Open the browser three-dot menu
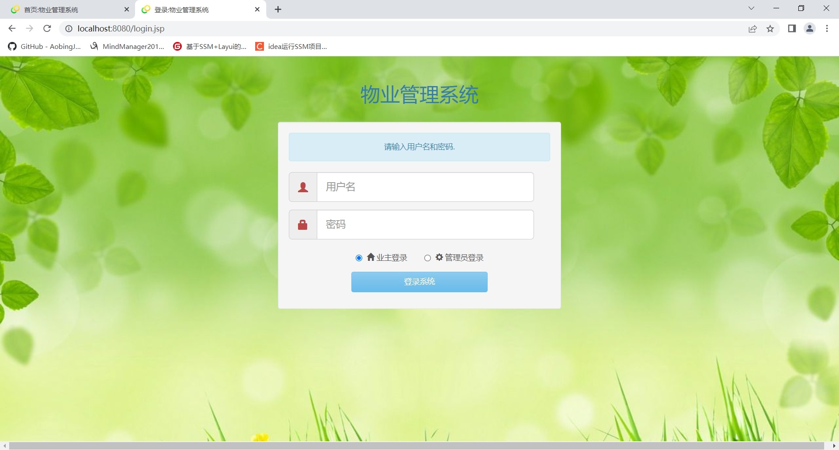Screen dimensions: 839x450 pos(826,28)
